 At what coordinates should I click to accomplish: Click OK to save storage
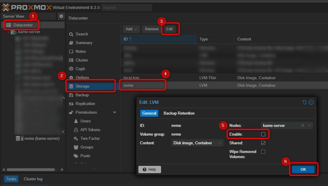[x=303, y=169]
